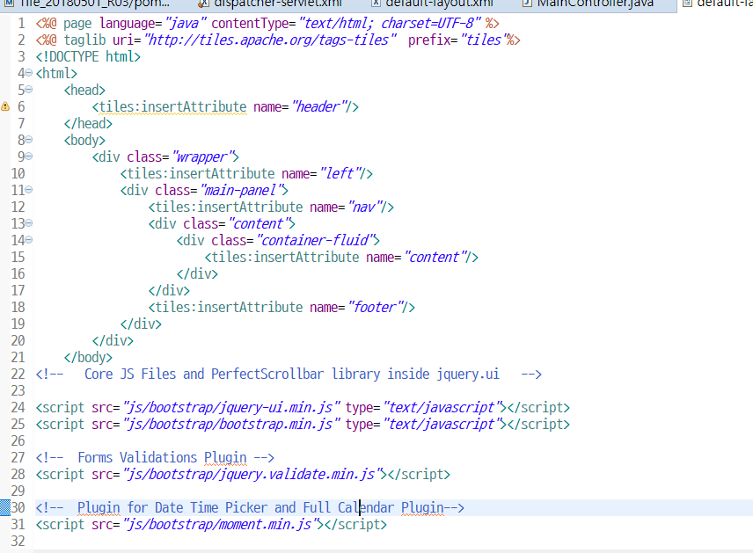
Task: Click the "header" attribute value on line 6
Action: 318,106
